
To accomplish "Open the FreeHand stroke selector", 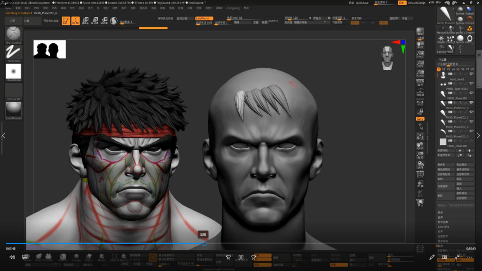I will 13,53.
